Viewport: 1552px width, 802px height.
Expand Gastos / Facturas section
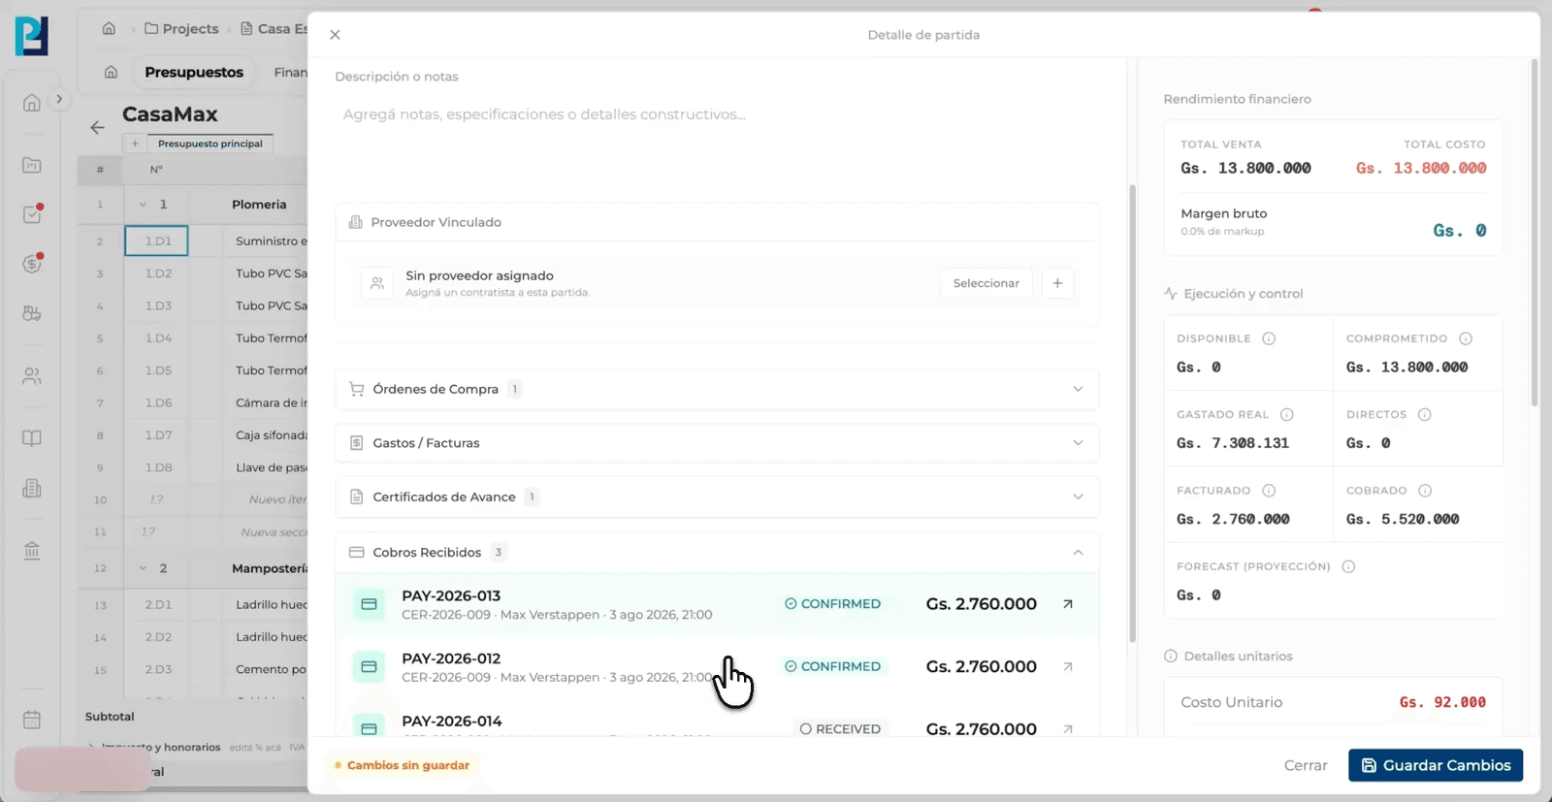tap(717, 443)
